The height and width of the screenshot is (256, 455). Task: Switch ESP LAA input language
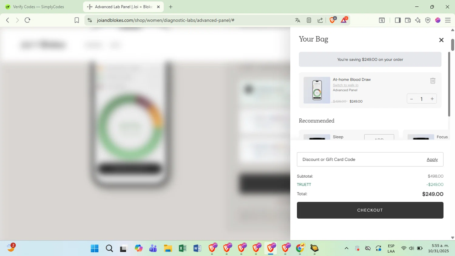click(391, 248)
